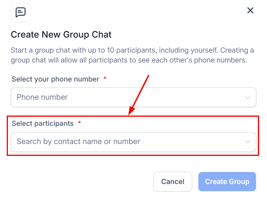Open the Phone number dropdown

133,97
